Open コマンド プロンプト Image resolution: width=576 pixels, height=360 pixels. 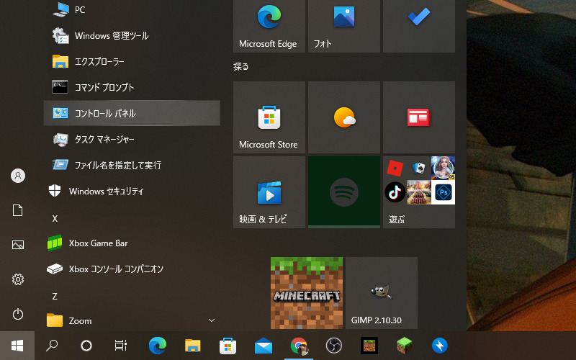pyautogui.click(x=132, y=87)
